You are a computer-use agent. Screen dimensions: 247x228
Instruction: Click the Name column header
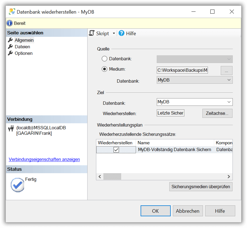click(x=175, y=143)
